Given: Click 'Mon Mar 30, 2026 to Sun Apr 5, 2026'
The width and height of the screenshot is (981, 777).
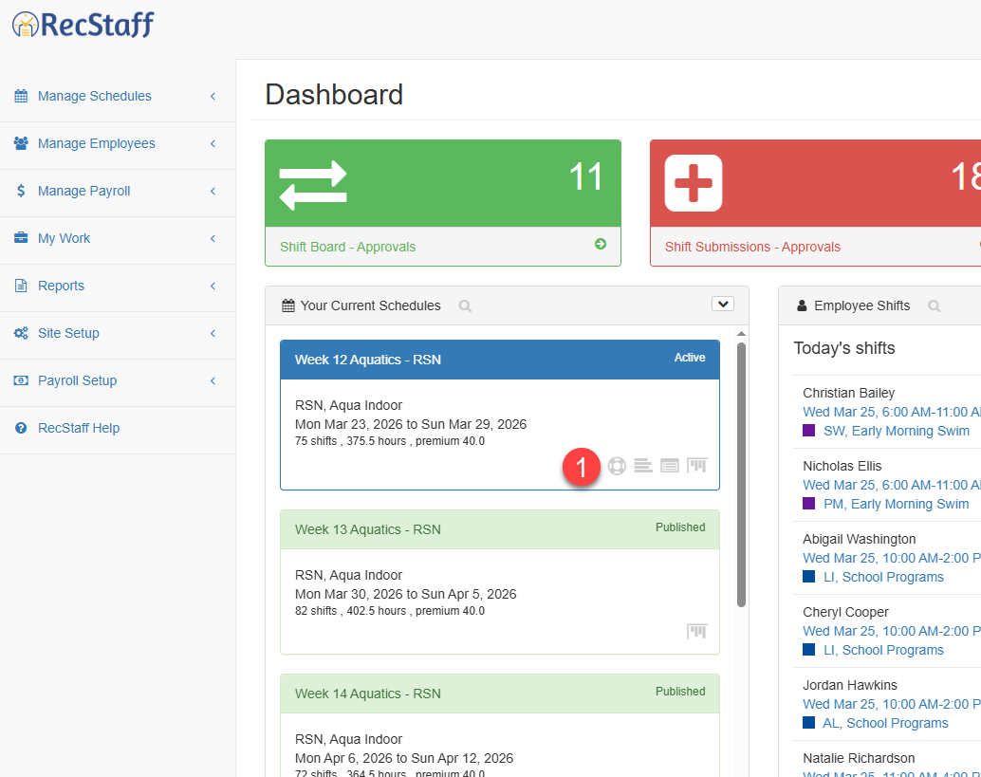Looking at the screenshot, I should [405, 594].
